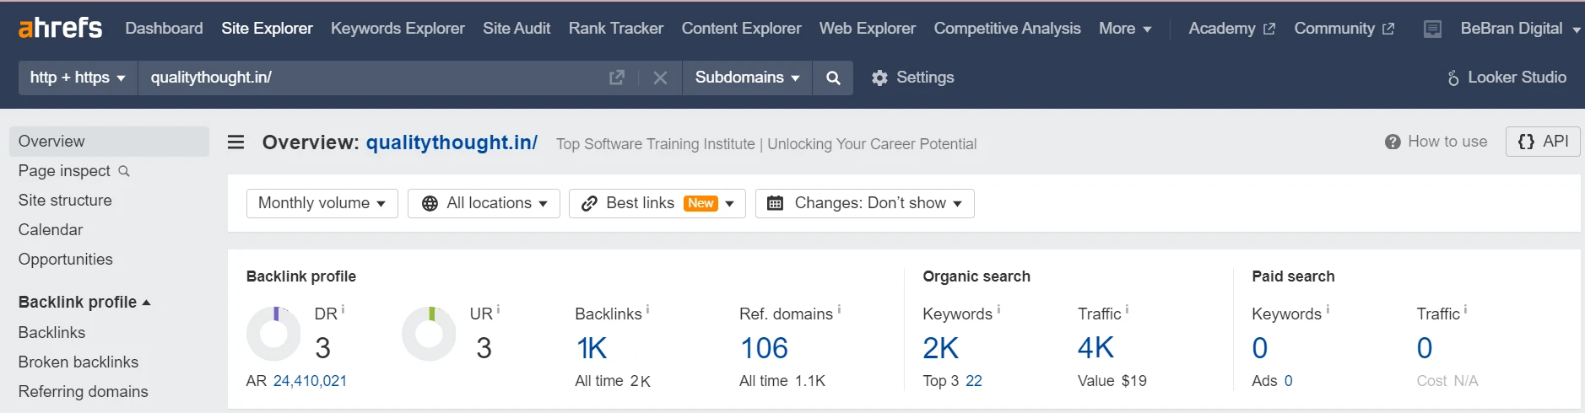Clear the URL field with X icon
1585x413 pixels.
point(660,78)
